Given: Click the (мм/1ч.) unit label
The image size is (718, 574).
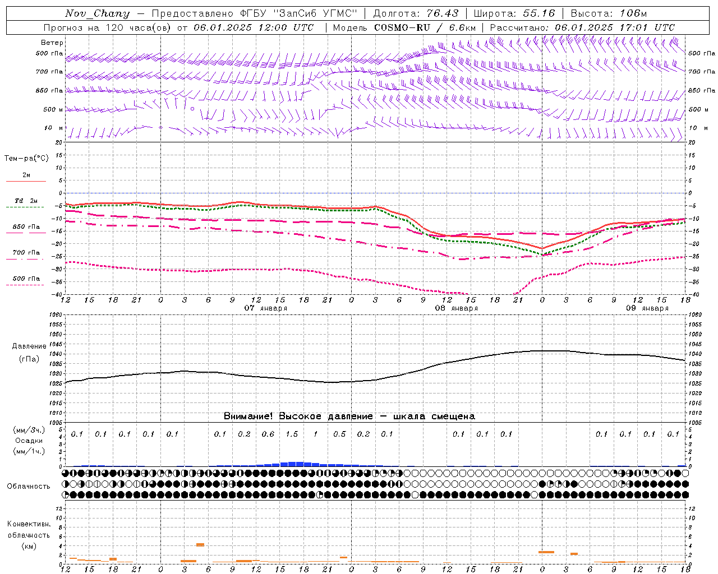Looking at the screenshot, I should (x=29, y=451).
